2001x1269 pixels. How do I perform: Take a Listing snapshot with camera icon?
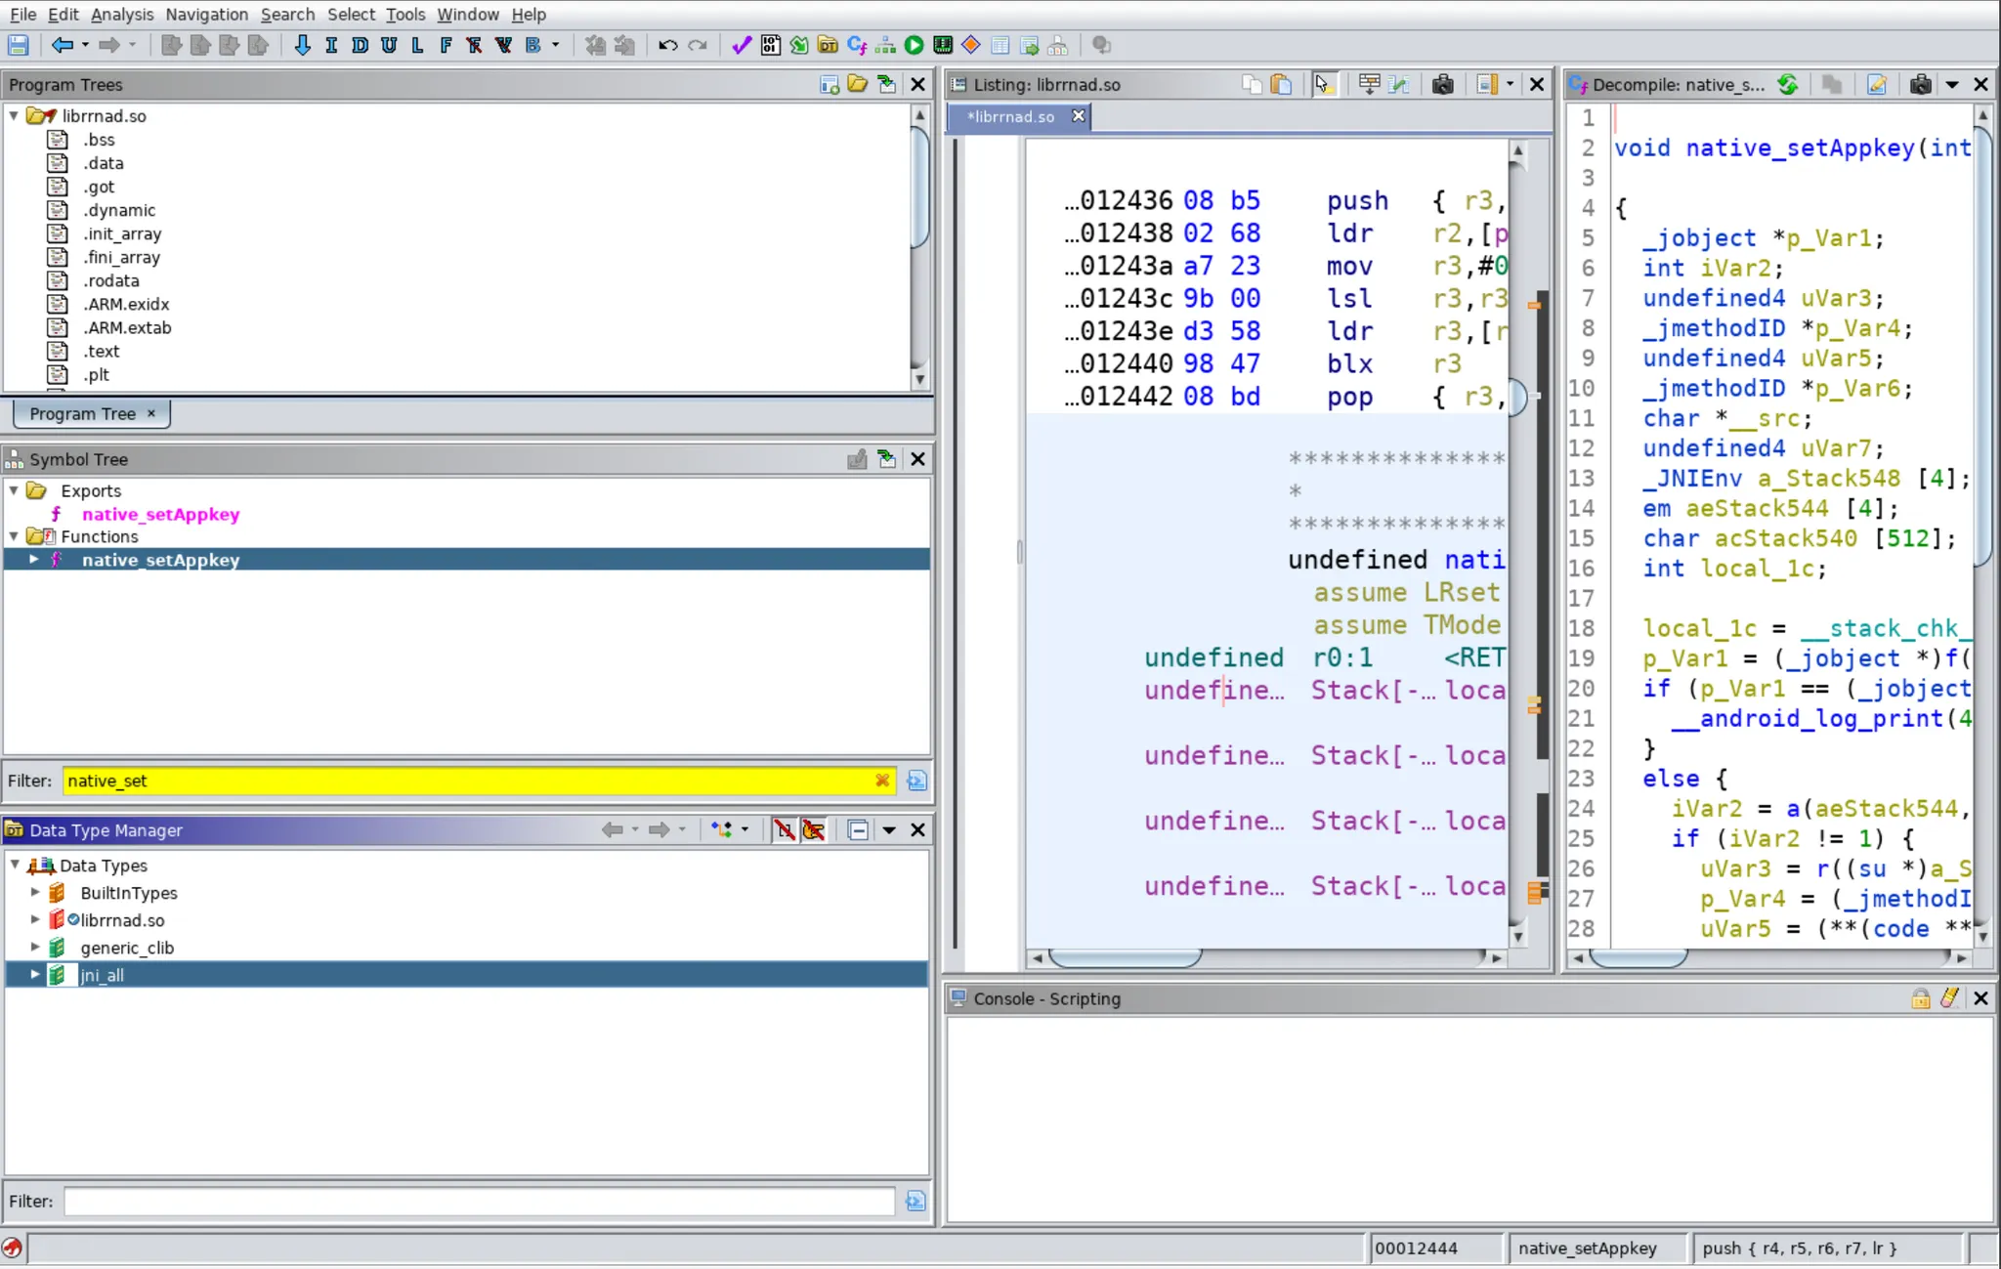pyautogui.click(x=1442, y=85)
